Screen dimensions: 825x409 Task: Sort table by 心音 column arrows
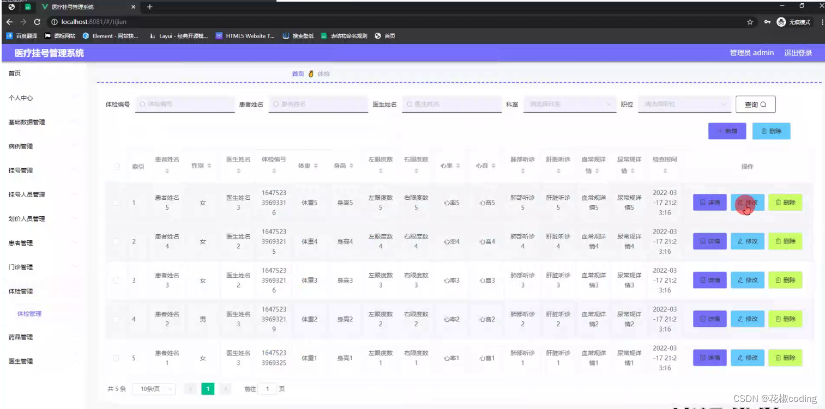pos(493,166)
